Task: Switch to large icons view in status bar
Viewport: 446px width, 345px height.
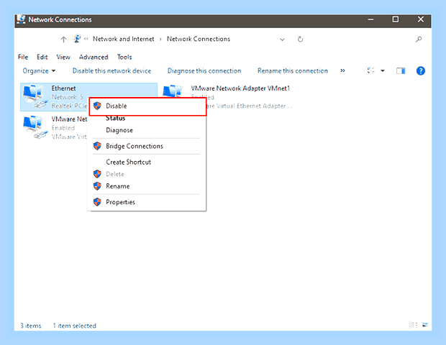Action: coord(425,325)
